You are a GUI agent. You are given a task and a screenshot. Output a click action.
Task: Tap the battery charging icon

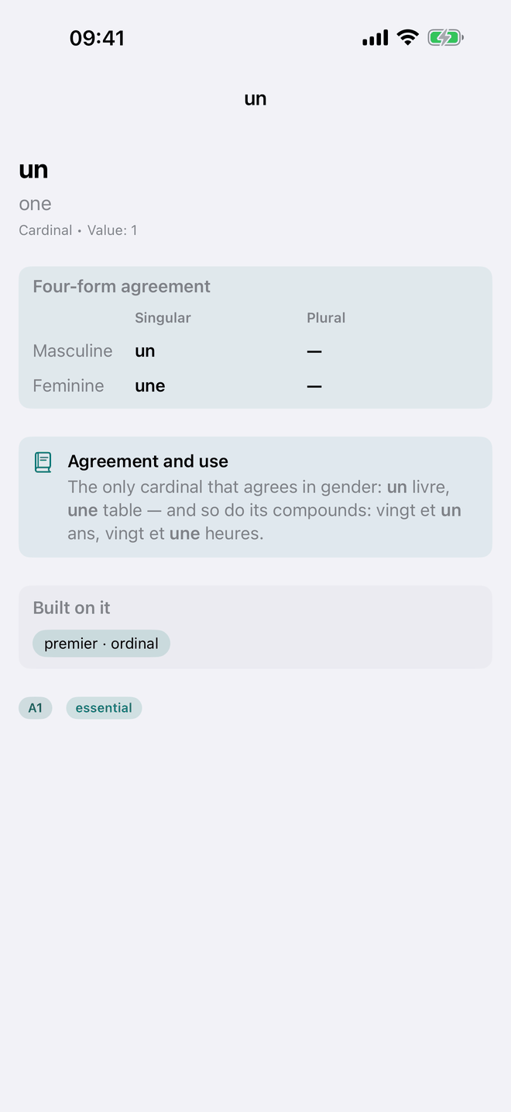click(445, 37)
